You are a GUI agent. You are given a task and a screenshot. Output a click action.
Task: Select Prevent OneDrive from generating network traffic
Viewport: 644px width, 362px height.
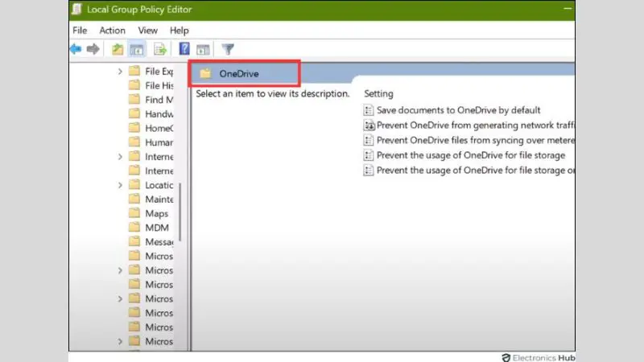click(473, 125)
